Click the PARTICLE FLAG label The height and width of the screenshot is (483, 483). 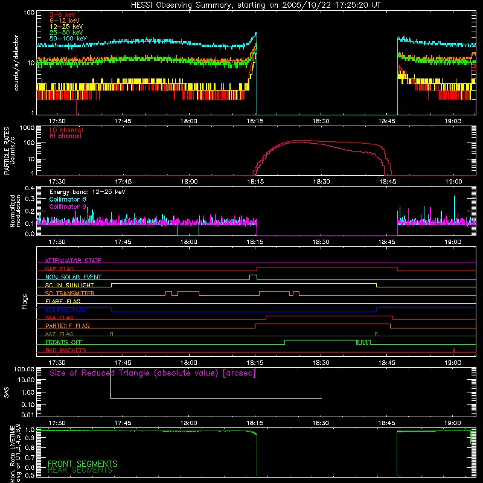tap(68, 325)
